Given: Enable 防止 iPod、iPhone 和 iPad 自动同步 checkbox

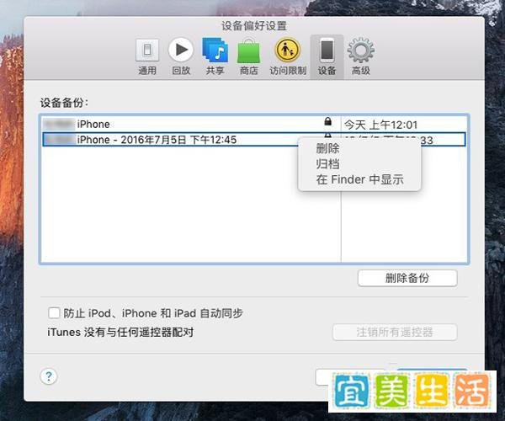Looking at the screenshot, I should pyautogui.click(x=54, y=312).
